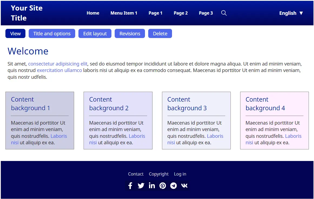The height and width of the screenshot is (199, 314).
Task: Switch to the Edit layout tab
Action: point(95,33)
